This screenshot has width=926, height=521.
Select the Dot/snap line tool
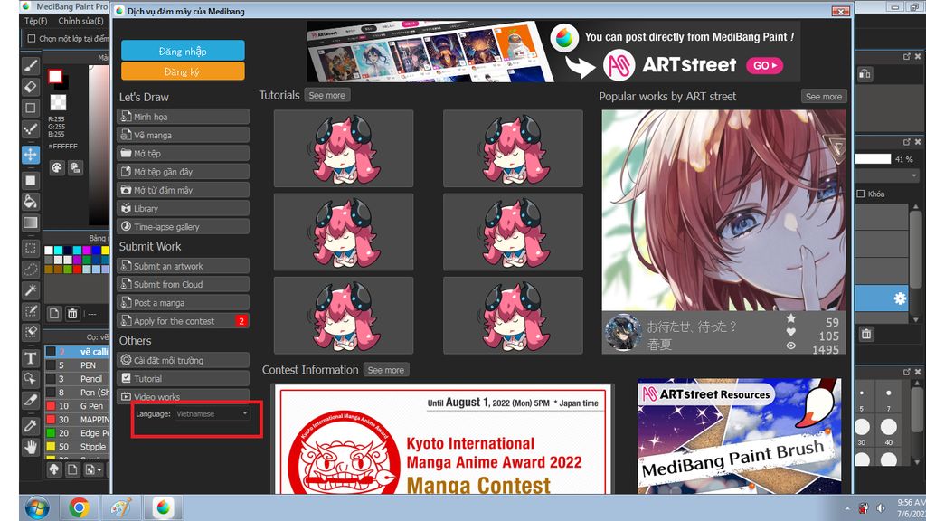click(x=31, y=128)
